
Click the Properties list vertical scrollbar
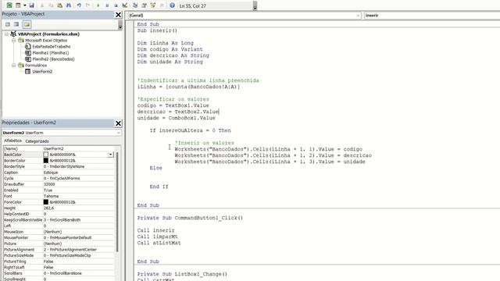117,202
